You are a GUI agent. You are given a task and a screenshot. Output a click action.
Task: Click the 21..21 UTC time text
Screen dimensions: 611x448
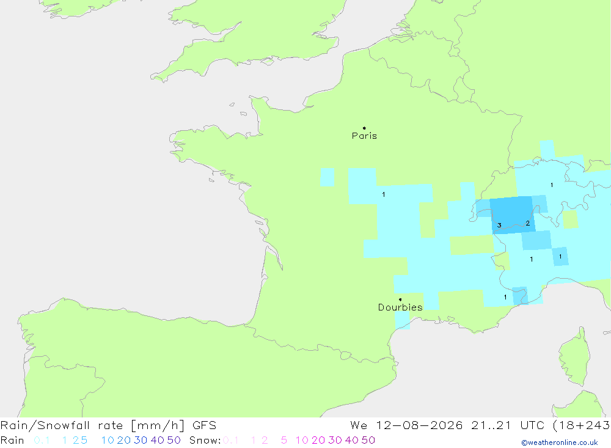tap(508, 425)
